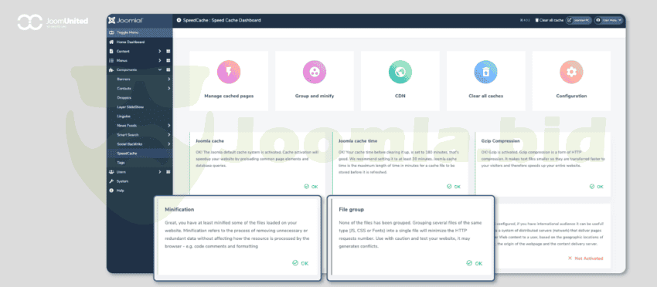Click the JoomUnited logo outside the window

coord(53,22)
